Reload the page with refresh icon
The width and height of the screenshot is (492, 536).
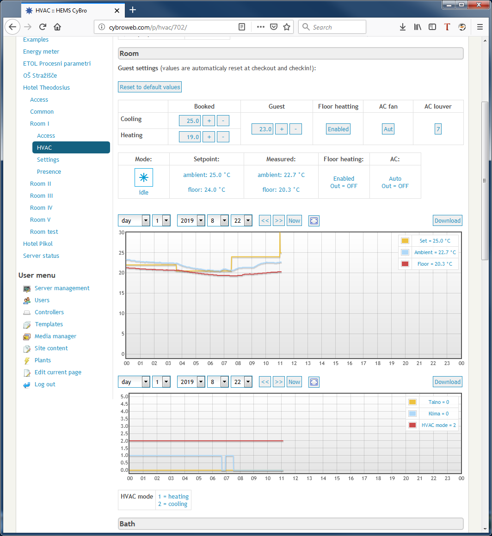(43, 27)
